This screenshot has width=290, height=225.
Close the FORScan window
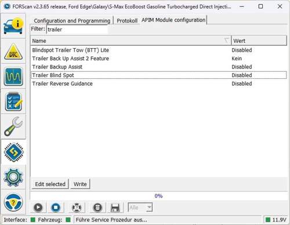[x=280, y=6]
